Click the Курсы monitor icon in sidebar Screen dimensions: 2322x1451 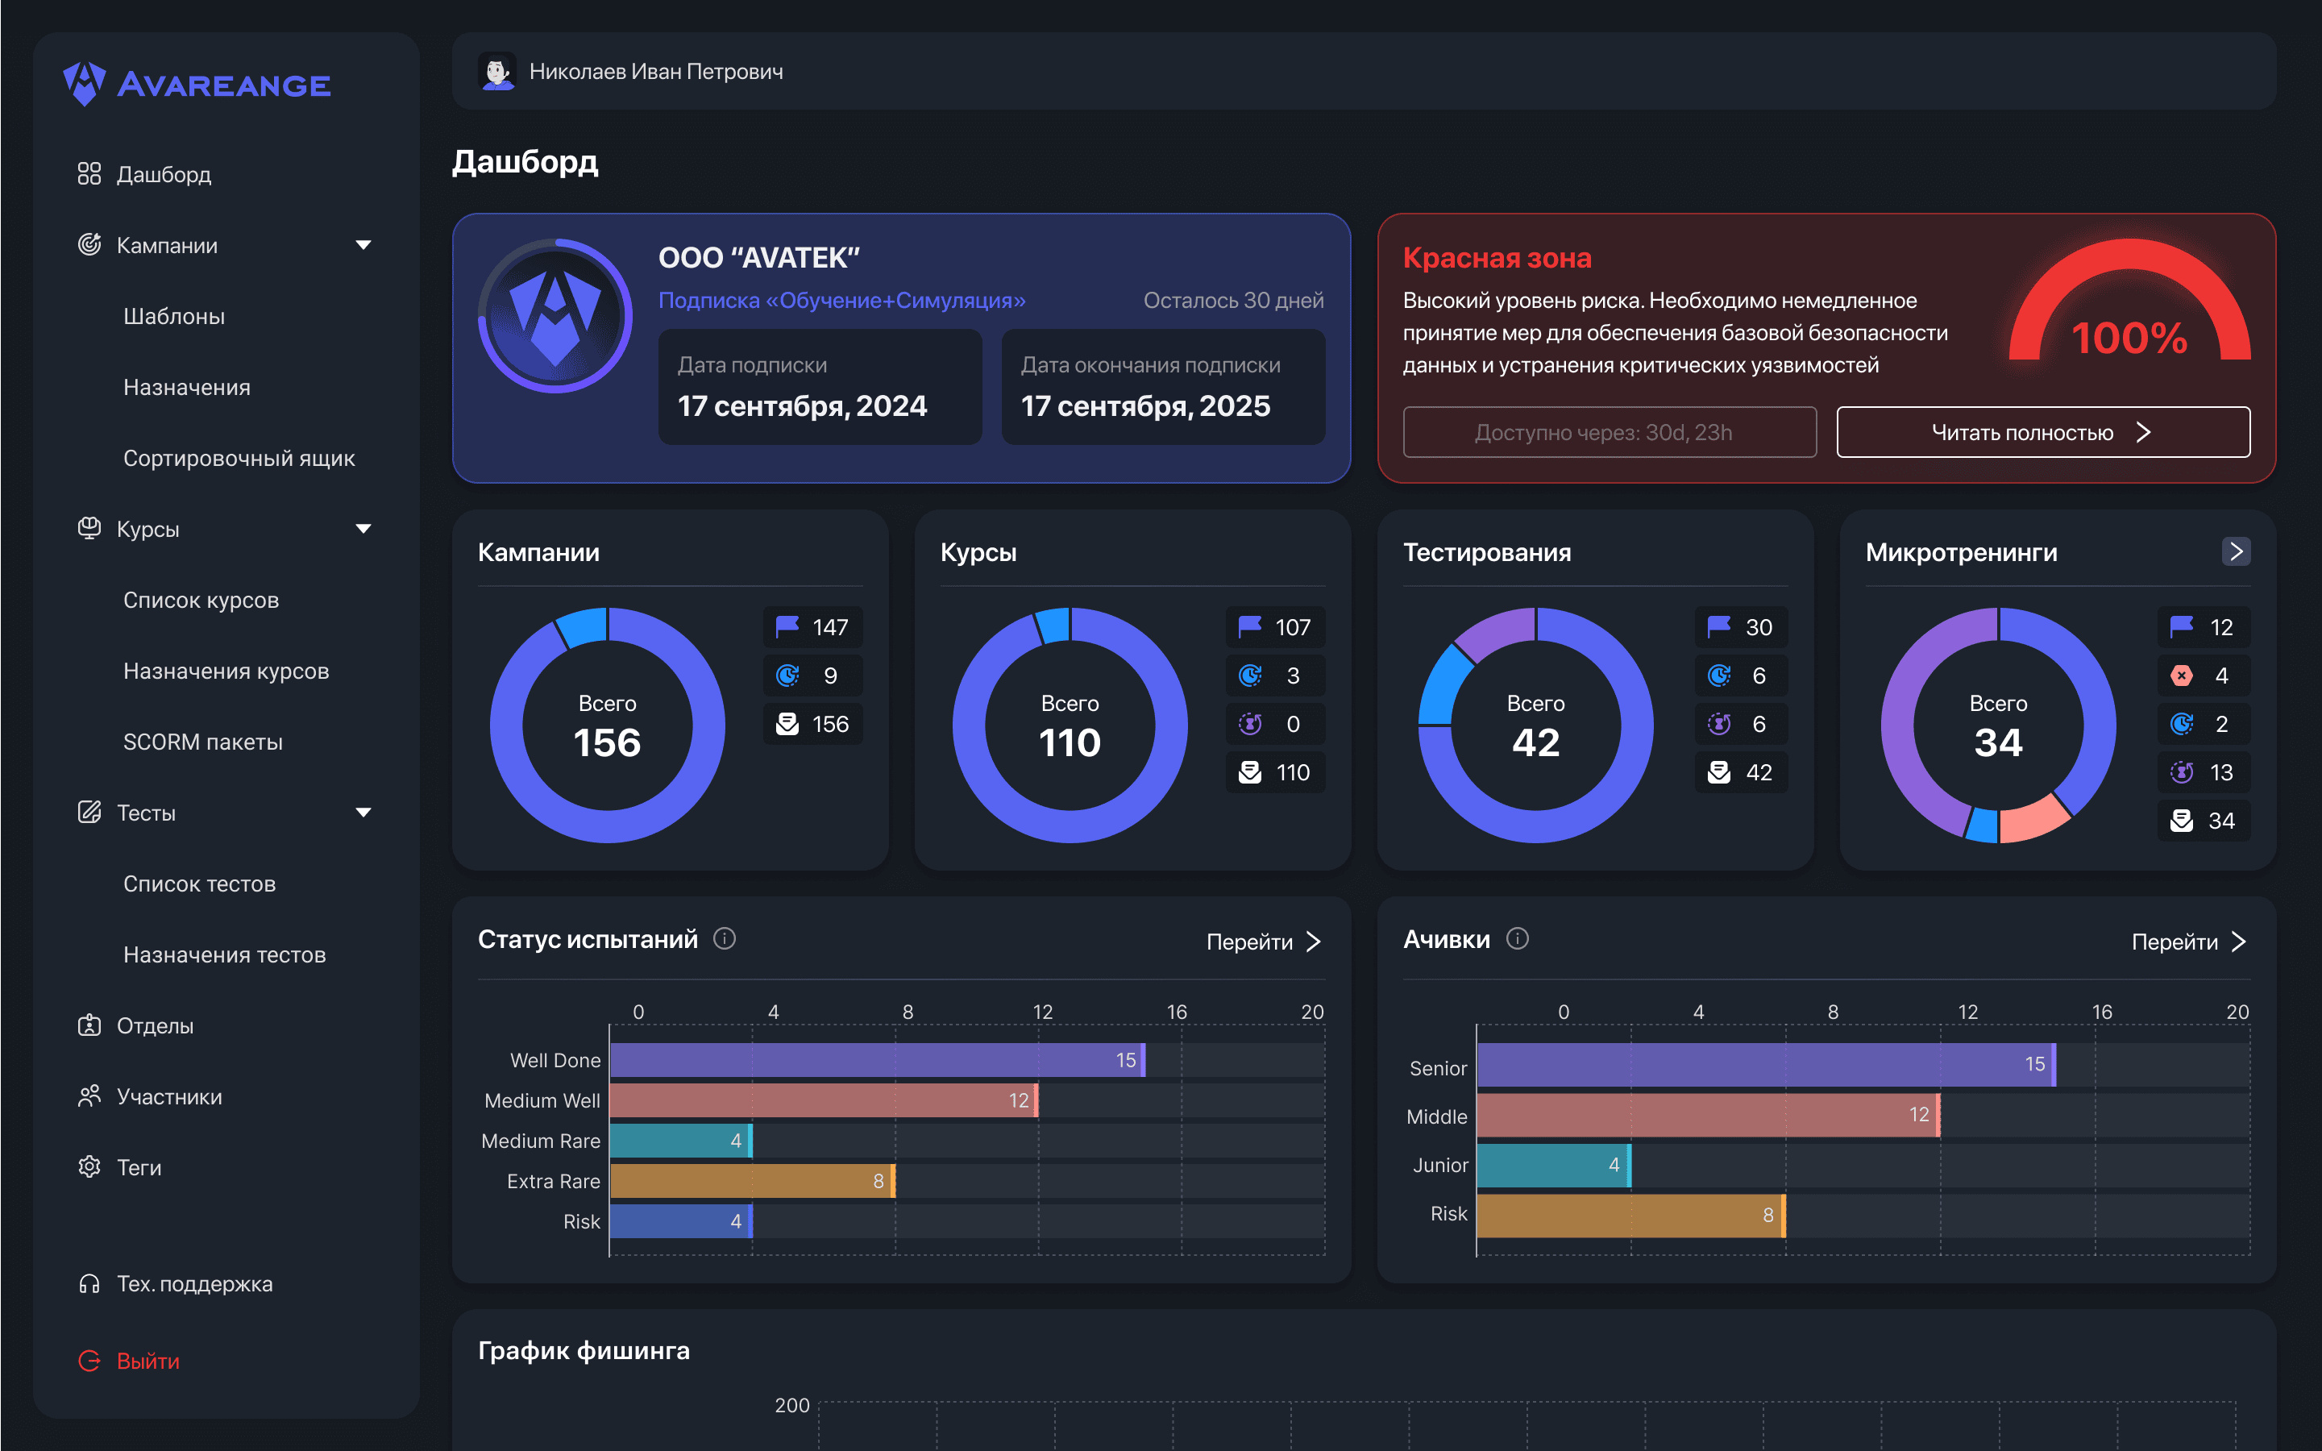pyautogui.click(x=89, y=529)
